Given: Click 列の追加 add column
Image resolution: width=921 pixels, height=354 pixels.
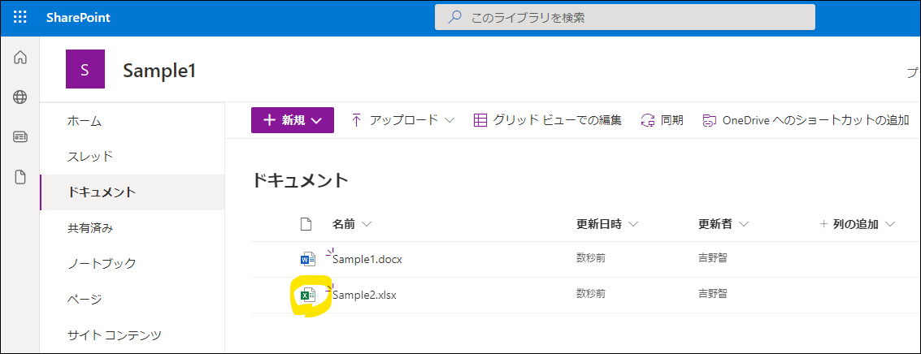Looking at the screenshot, I should pyautogui.click(x=856, y=224).
